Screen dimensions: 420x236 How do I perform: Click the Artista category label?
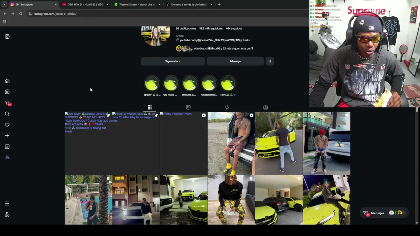(180, 36)
